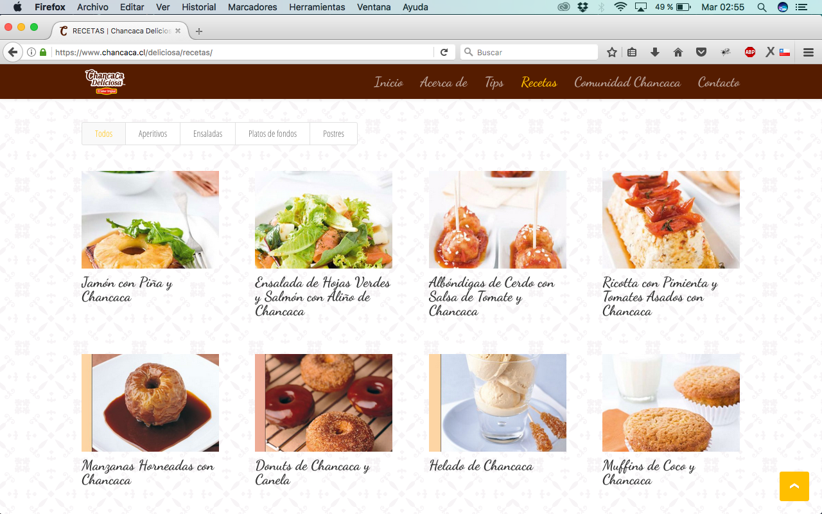Open Manzanas Horneadas recipe photo
The image size is (822, 514).
(x=150, y=403)
